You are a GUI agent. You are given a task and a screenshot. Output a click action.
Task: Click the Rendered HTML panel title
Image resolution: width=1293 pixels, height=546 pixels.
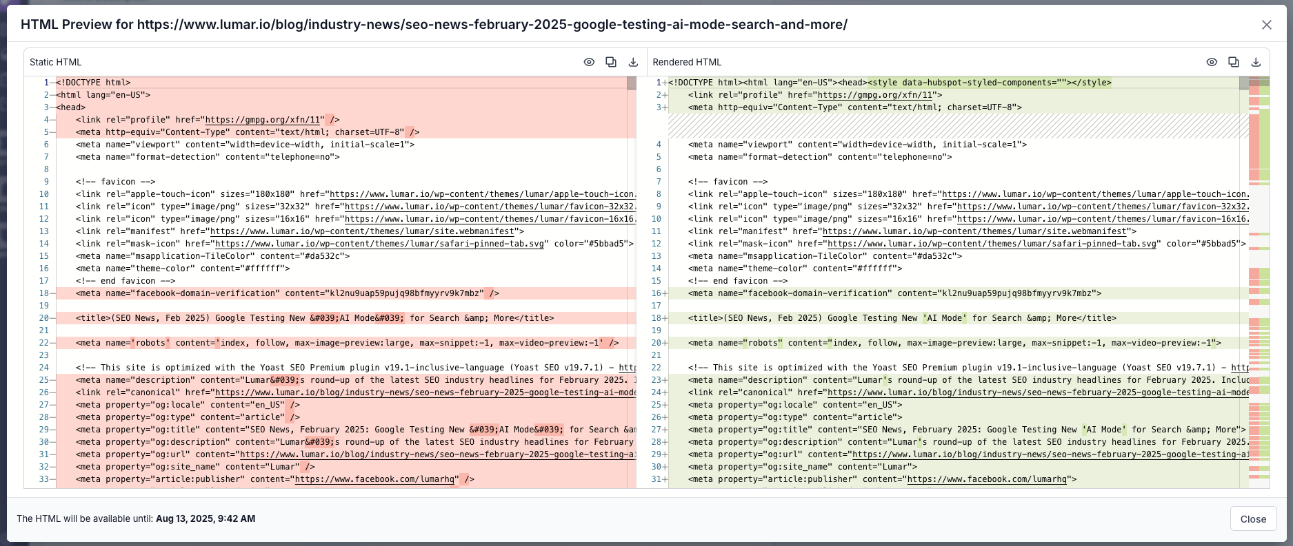point(687,62)
